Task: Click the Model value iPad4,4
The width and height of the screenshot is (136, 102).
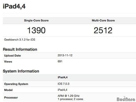Action: click(62, 90)
